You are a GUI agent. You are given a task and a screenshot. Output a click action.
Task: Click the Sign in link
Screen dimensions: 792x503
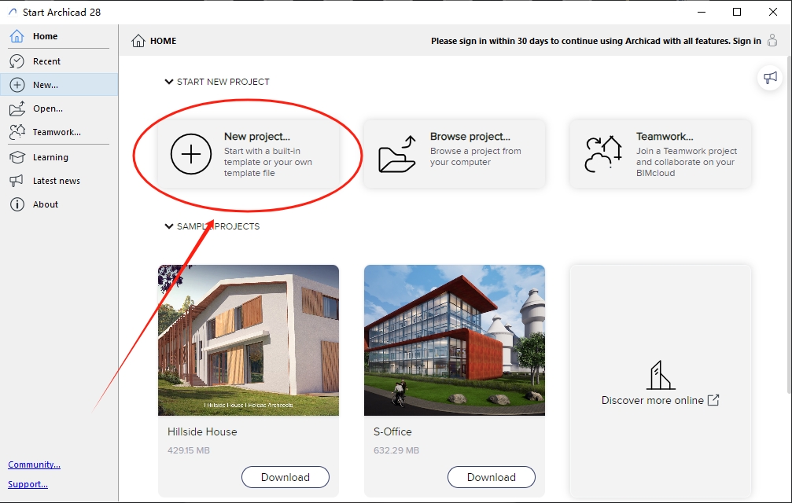747,41
